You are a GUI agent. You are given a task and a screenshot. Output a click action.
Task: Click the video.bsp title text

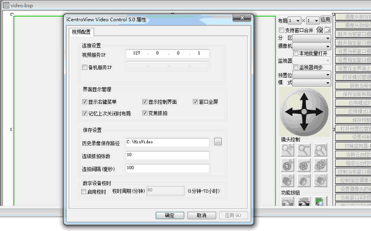point(21,6)
